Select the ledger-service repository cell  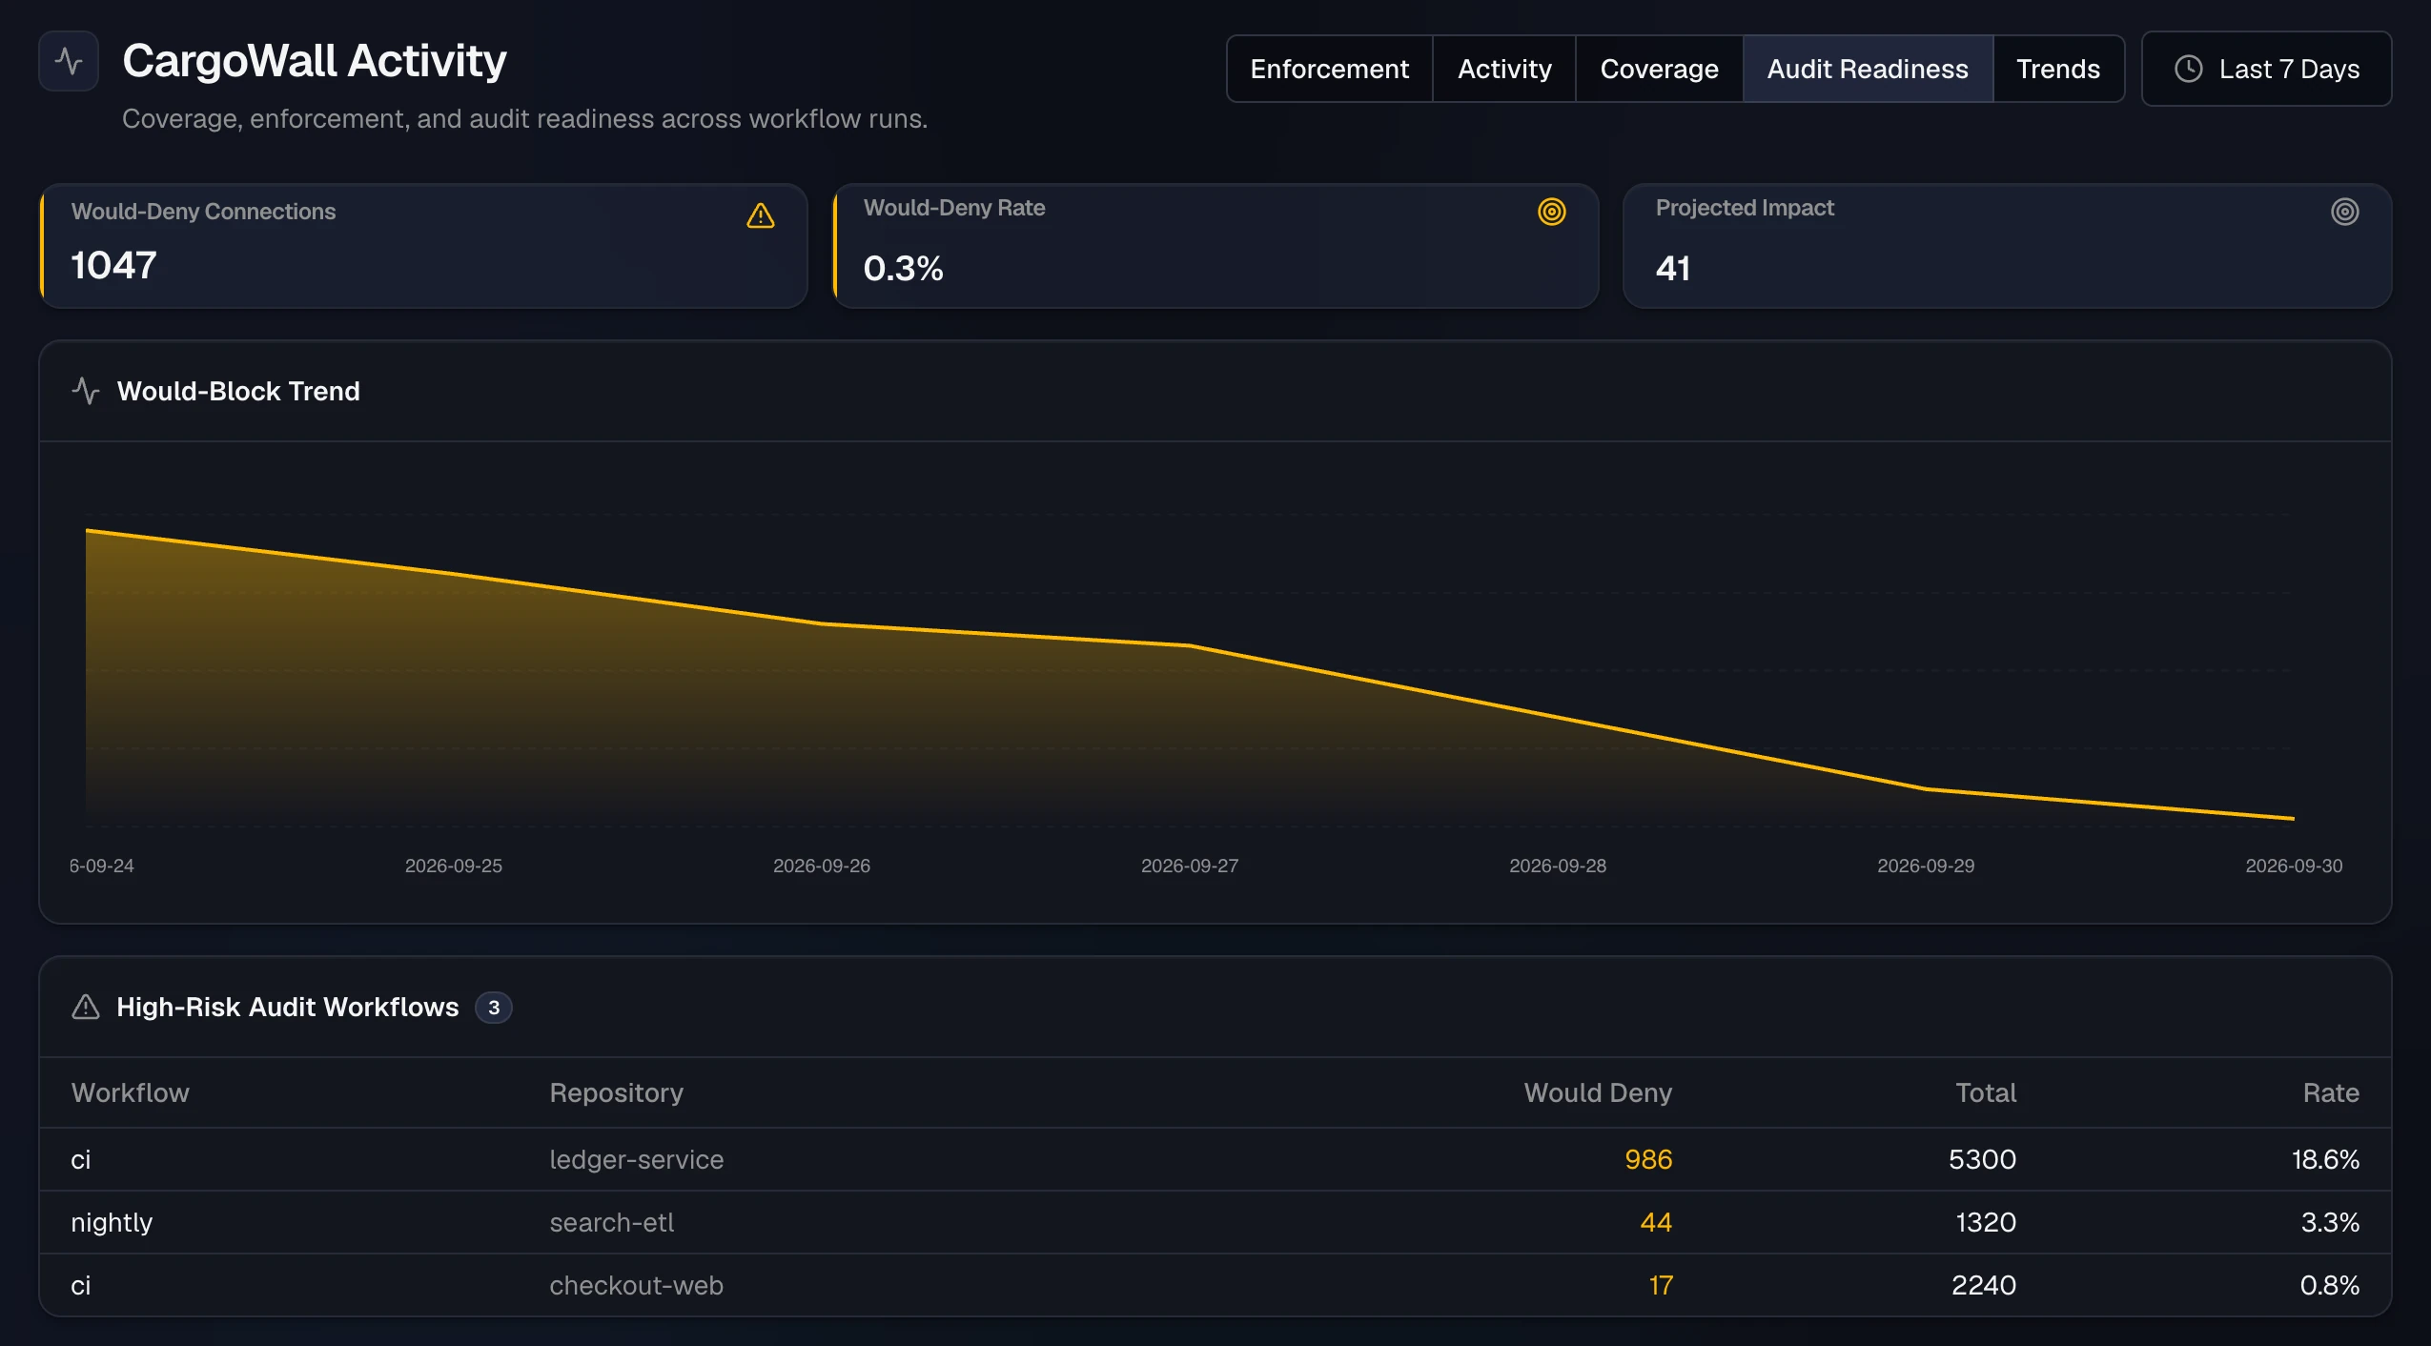point(636,1159)
